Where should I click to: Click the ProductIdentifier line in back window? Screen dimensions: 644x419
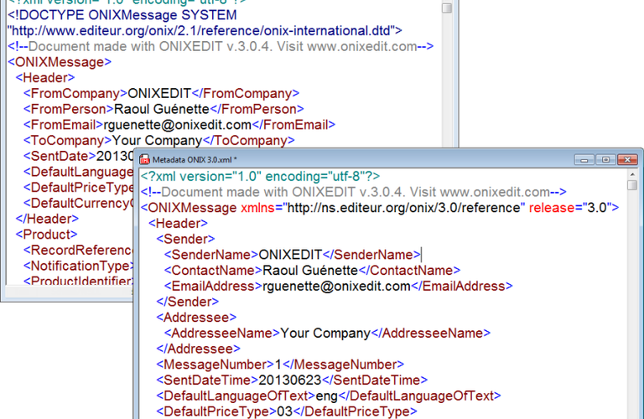point(78,280)
